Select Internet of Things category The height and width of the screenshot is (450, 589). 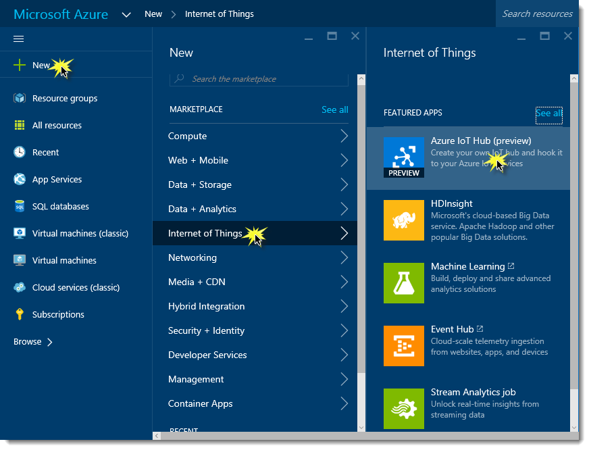tap(255, 233)
